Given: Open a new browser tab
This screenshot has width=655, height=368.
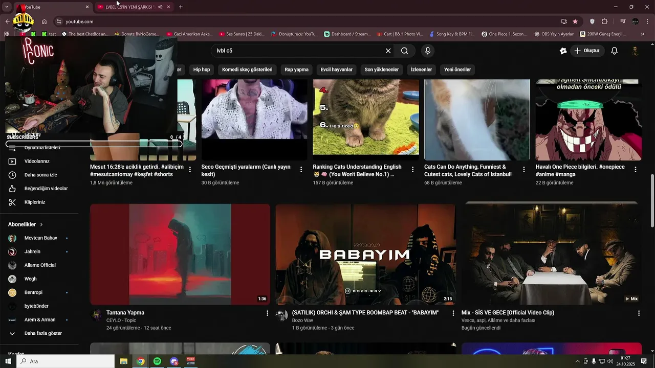Looking at the screenshot, I should pos(181,7).
